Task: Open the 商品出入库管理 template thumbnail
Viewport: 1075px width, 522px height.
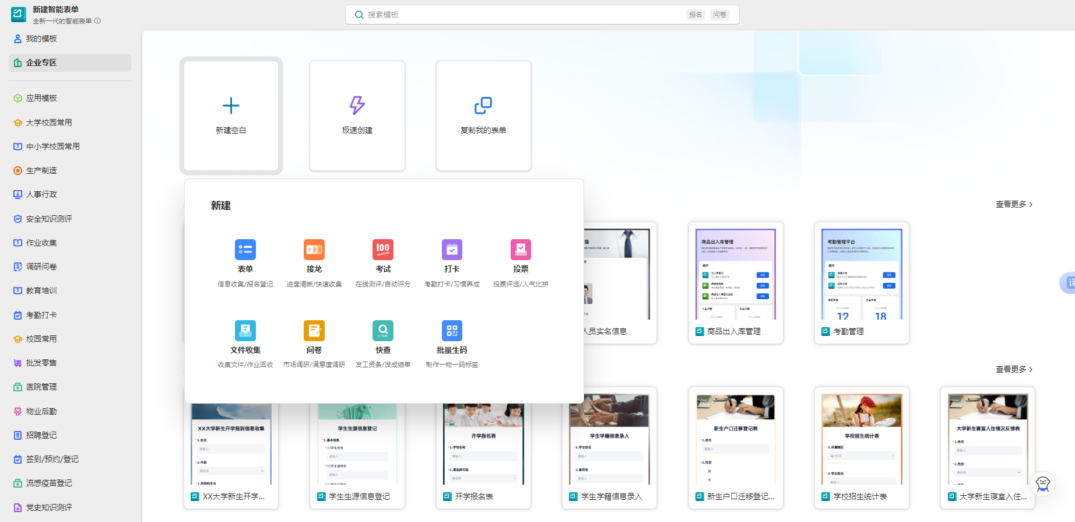Action: point(736,274)
